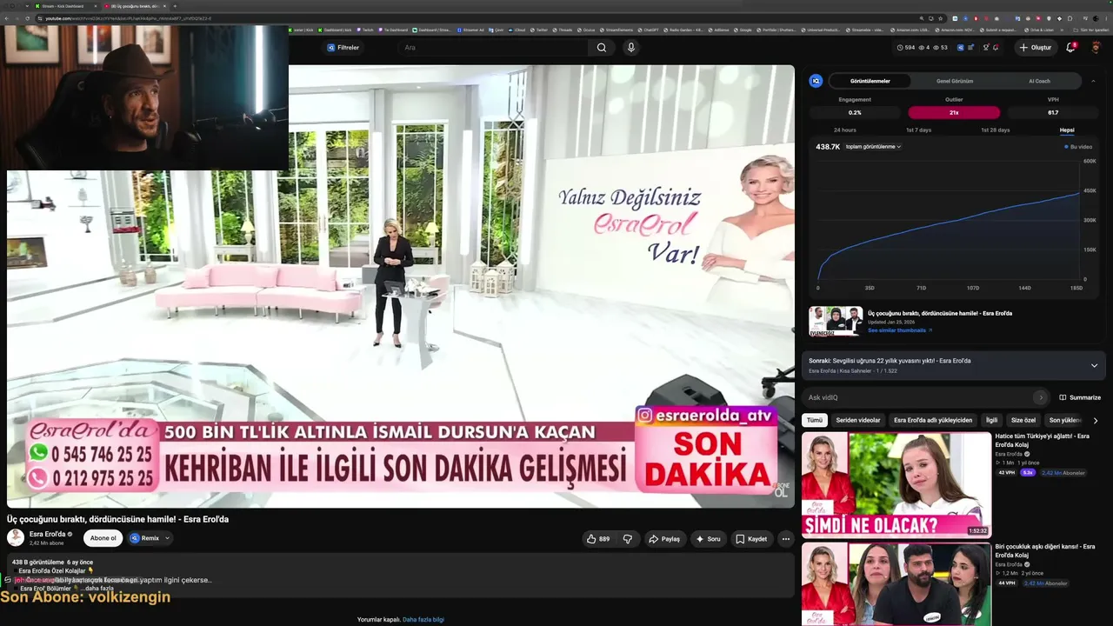Expand description with daha fazla
The width and height of the screenshot is (1113, 626).
pyautogui.click(x=99, y=589)
